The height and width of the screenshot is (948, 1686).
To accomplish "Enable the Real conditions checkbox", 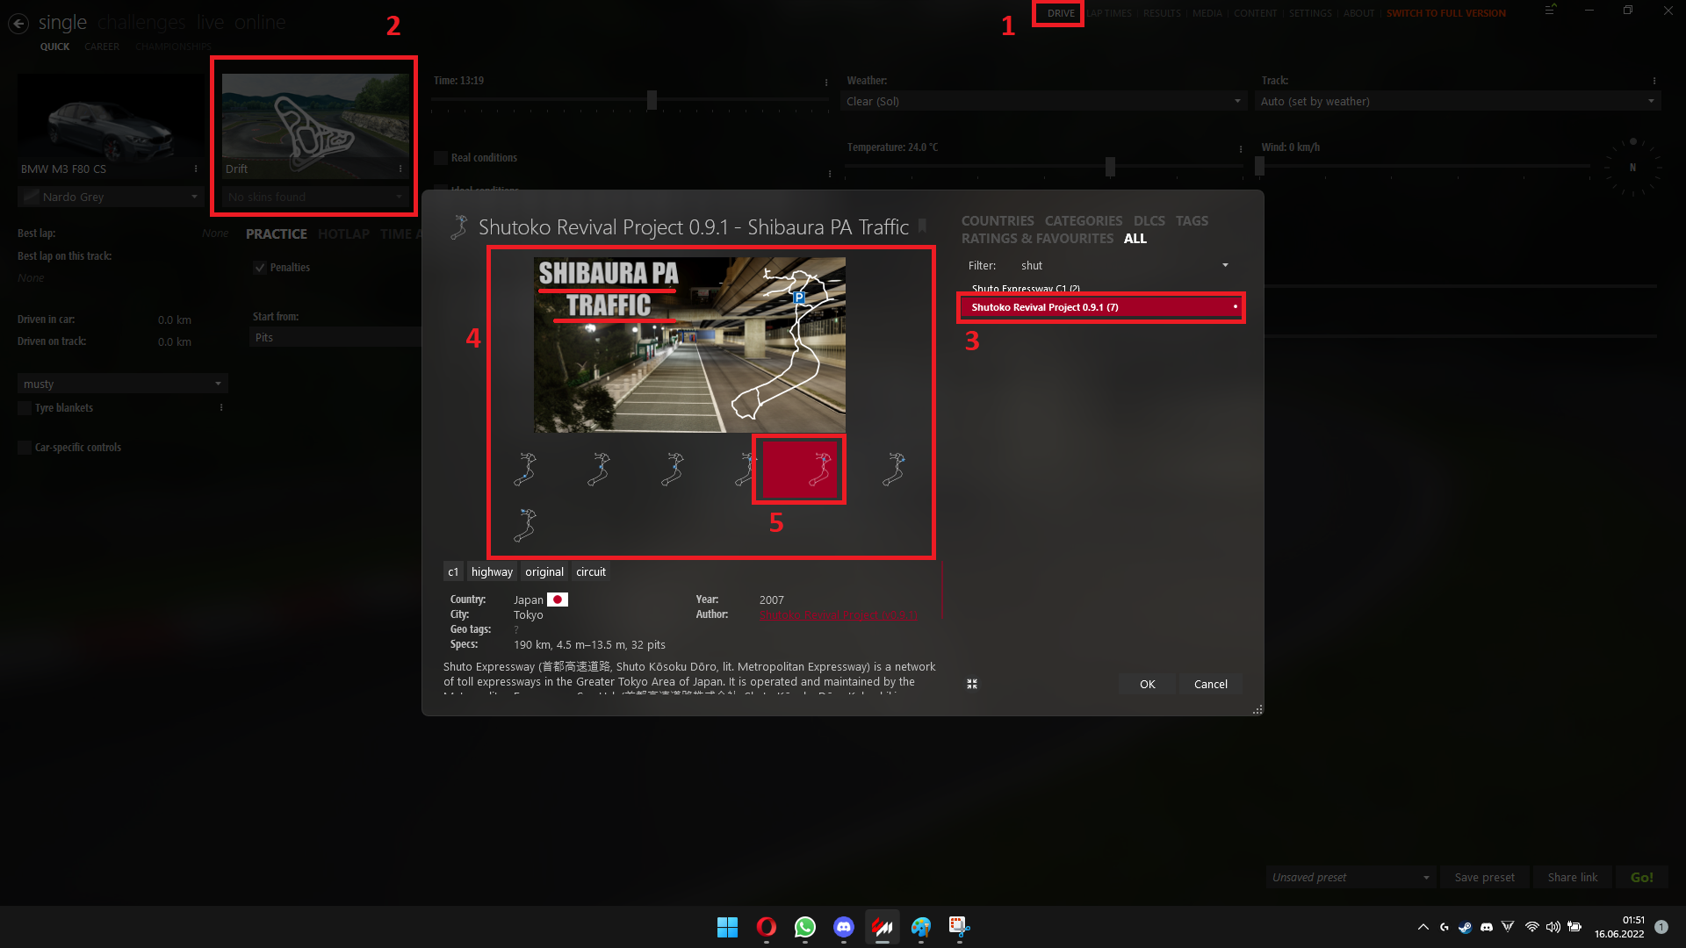I will (x=441, y=158).
